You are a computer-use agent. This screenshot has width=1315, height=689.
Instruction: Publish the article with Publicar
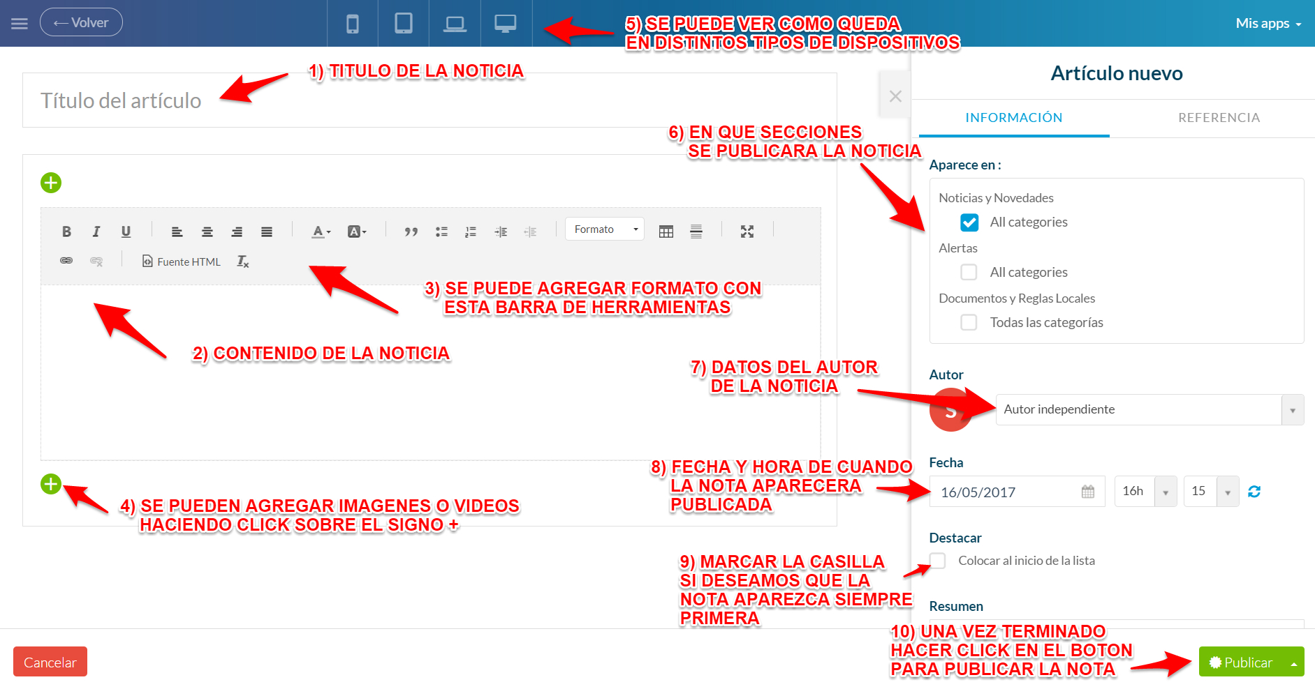[x=1242, y=662]
